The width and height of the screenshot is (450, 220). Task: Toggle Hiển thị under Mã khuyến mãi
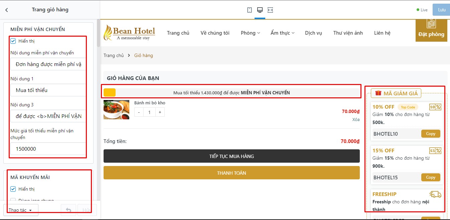click(x=13, y=189)
